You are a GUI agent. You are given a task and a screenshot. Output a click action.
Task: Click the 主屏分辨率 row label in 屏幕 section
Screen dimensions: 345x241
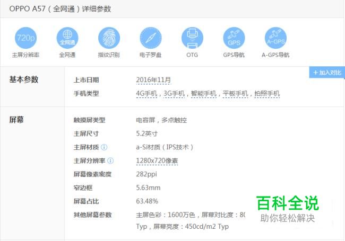(89, 160)
